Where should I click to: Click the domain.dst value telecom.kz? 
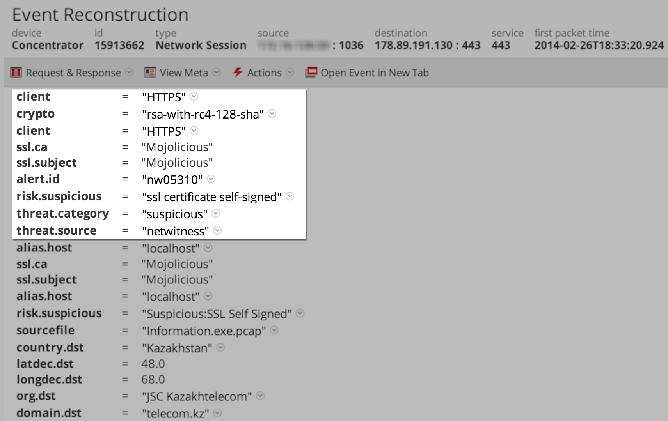(175, 413)
